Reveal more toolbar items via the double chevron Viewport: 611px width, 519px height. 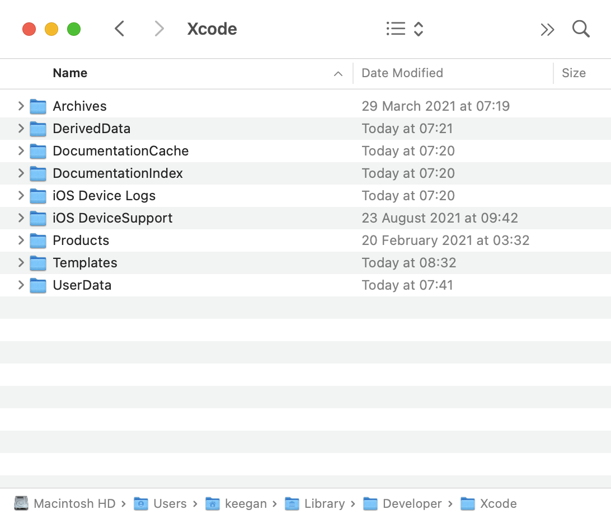pyautogui.click(x=547, y=29)
